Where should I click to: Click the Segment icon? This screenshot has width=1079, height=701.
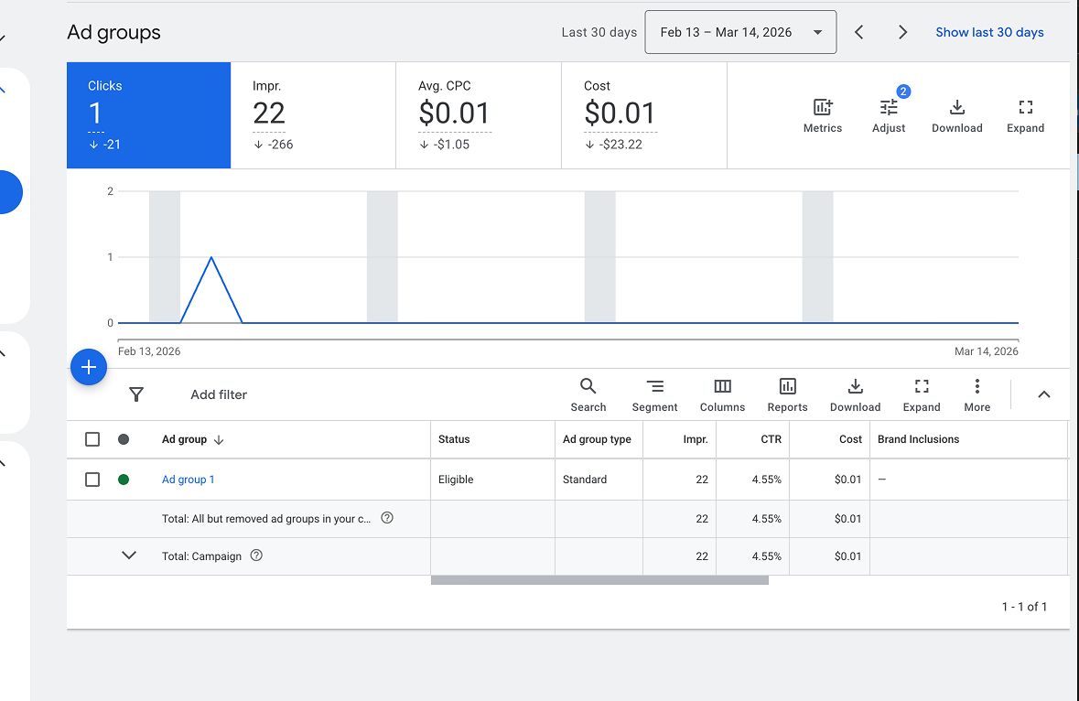pyautogui.click(x=654, y=387)
